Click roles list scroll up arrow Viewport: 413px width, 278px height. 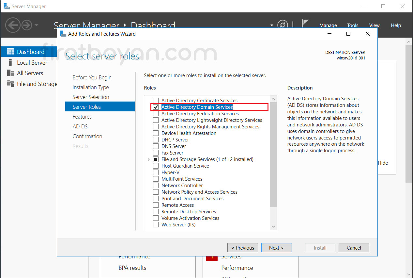point(273,99)
